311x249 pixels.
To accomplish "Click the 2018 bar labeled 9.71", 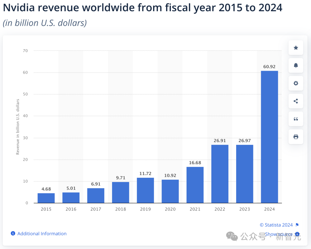I will (121, 193).
